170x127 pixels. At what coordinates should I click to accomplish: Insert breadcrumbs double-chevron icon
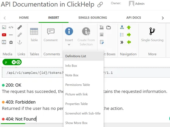tap(122, 42)
